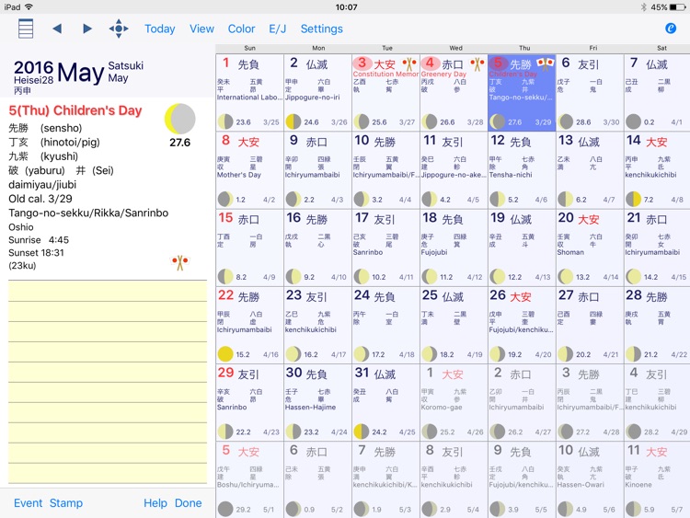This screenshot has width=690, height=518.
Task: Select May 12 Tensha-nichi cell
Action: (522, 170)
